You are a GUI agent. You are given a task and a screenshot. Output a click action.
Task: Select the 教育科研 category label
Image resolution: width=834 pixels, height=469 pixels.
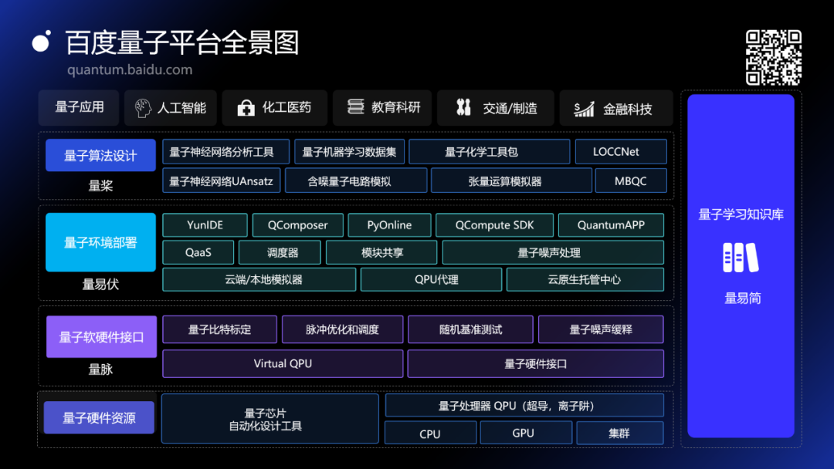pyautogui.click(x=395, y=107)
